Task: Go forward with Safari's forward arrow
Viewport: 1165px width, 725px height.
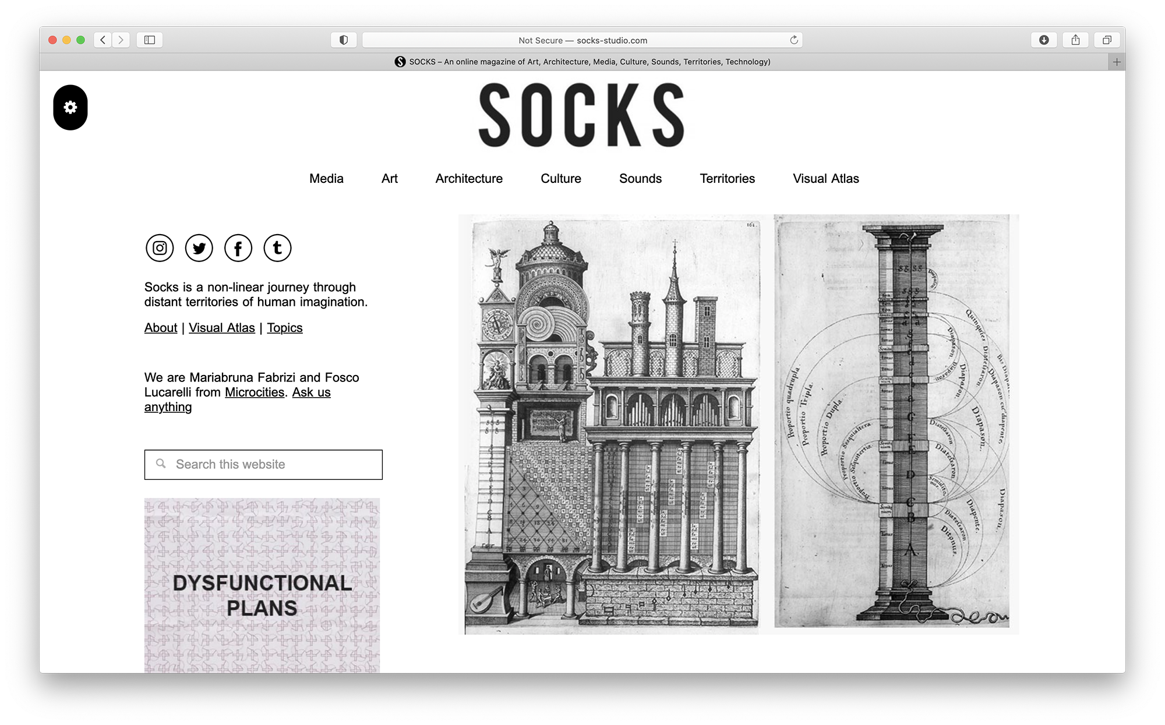Action: point(121,40)
